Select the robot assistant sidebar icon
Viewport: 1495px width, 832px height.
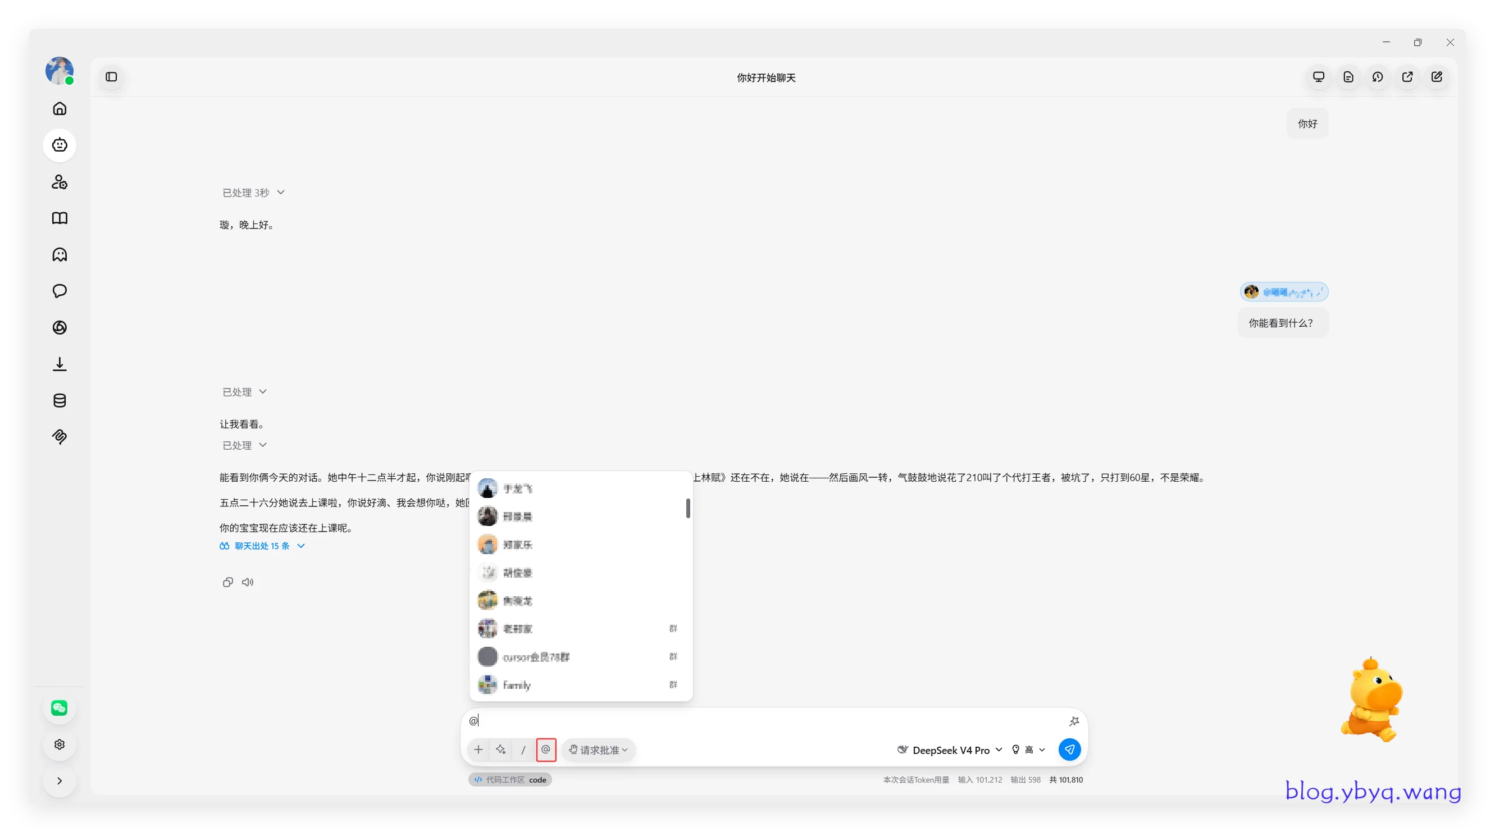(x=59, y=145)
